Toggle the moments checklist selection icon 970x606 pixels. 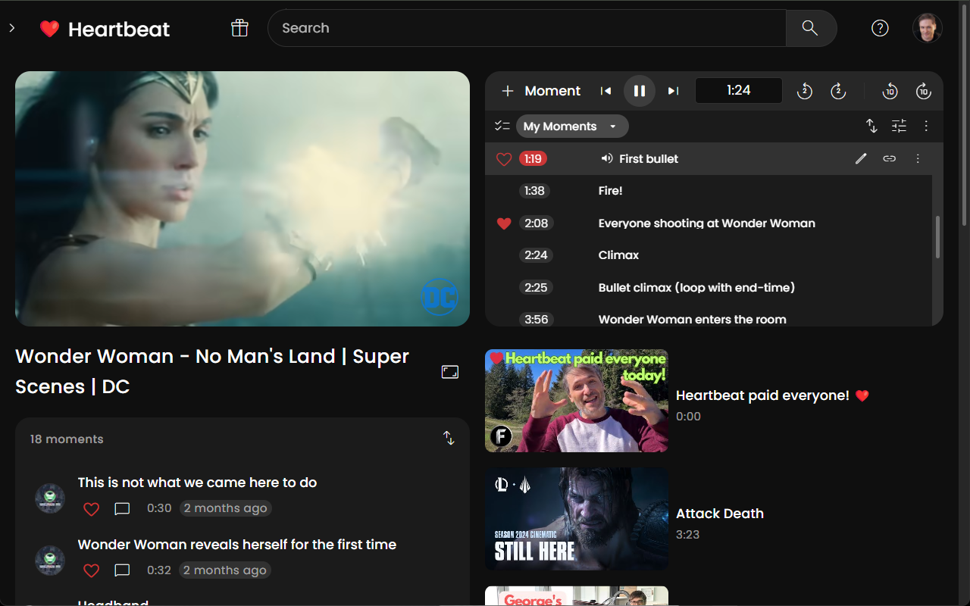coord(502,127)
